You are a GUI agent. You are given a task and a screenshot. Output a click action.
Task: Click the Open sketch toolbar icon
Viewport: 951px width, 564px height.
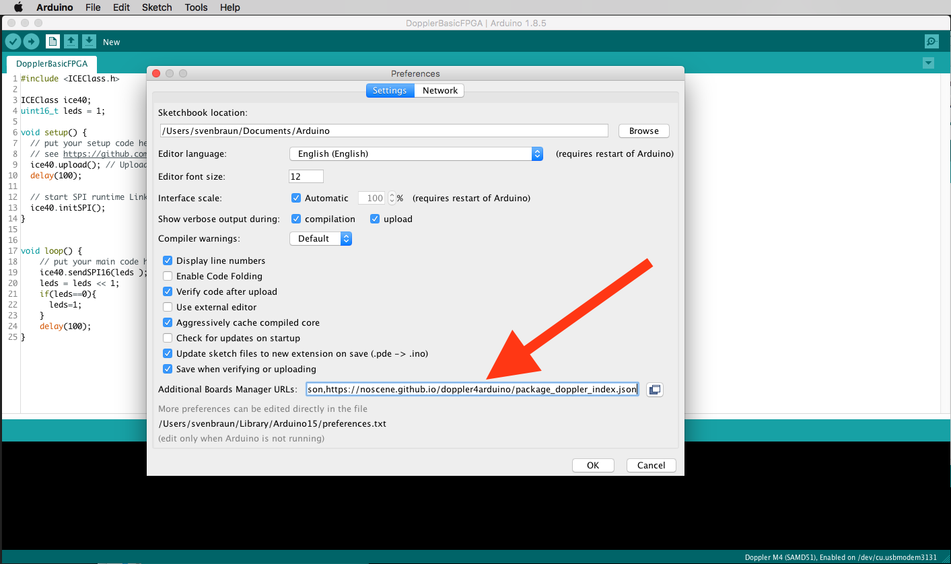71,42
